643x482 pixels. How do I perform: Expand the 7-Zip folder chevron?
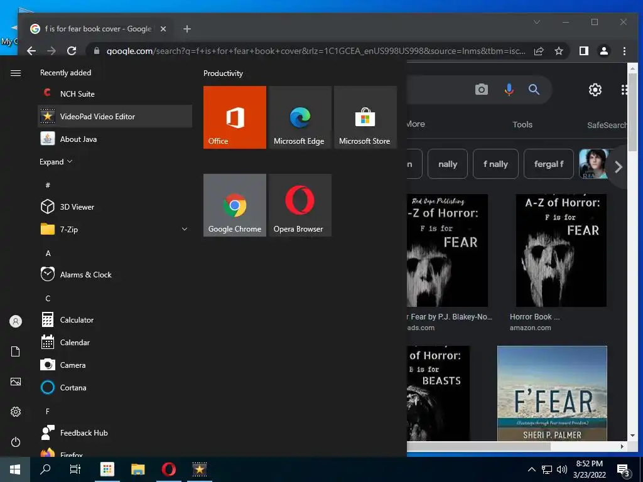(185, 229)
